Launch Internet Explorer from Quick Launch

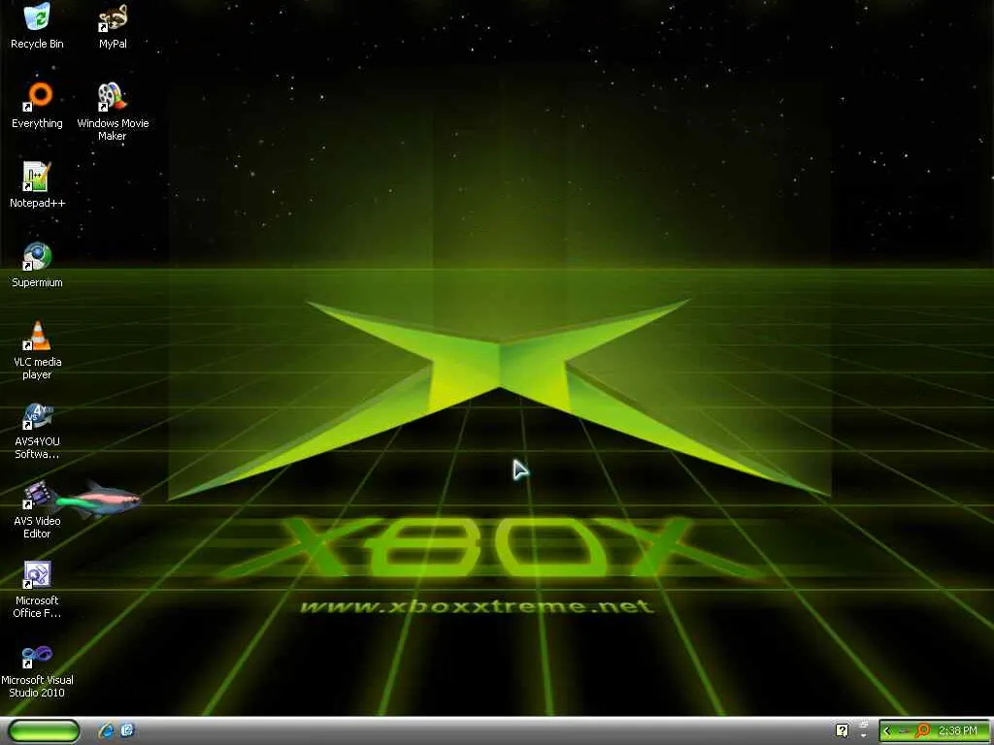point(107,730)
